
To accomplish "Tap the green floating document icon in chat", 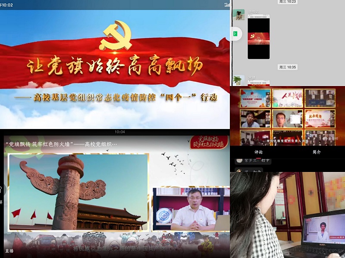I will pyautogui.click(x=235, y=34).
